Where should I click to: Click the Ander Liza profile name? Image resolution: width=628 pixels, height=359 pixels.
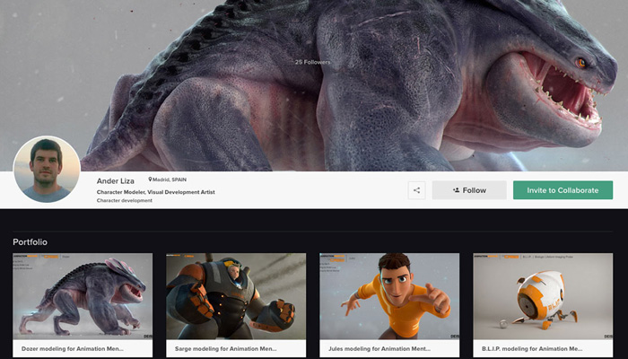(x=114, y=180)
